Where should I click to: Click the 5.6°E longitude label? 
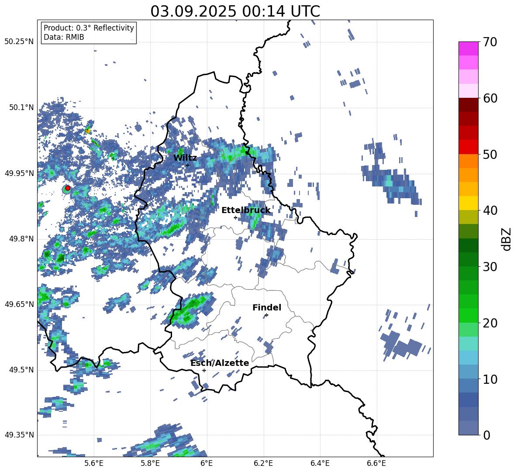[x=94, y=463]
